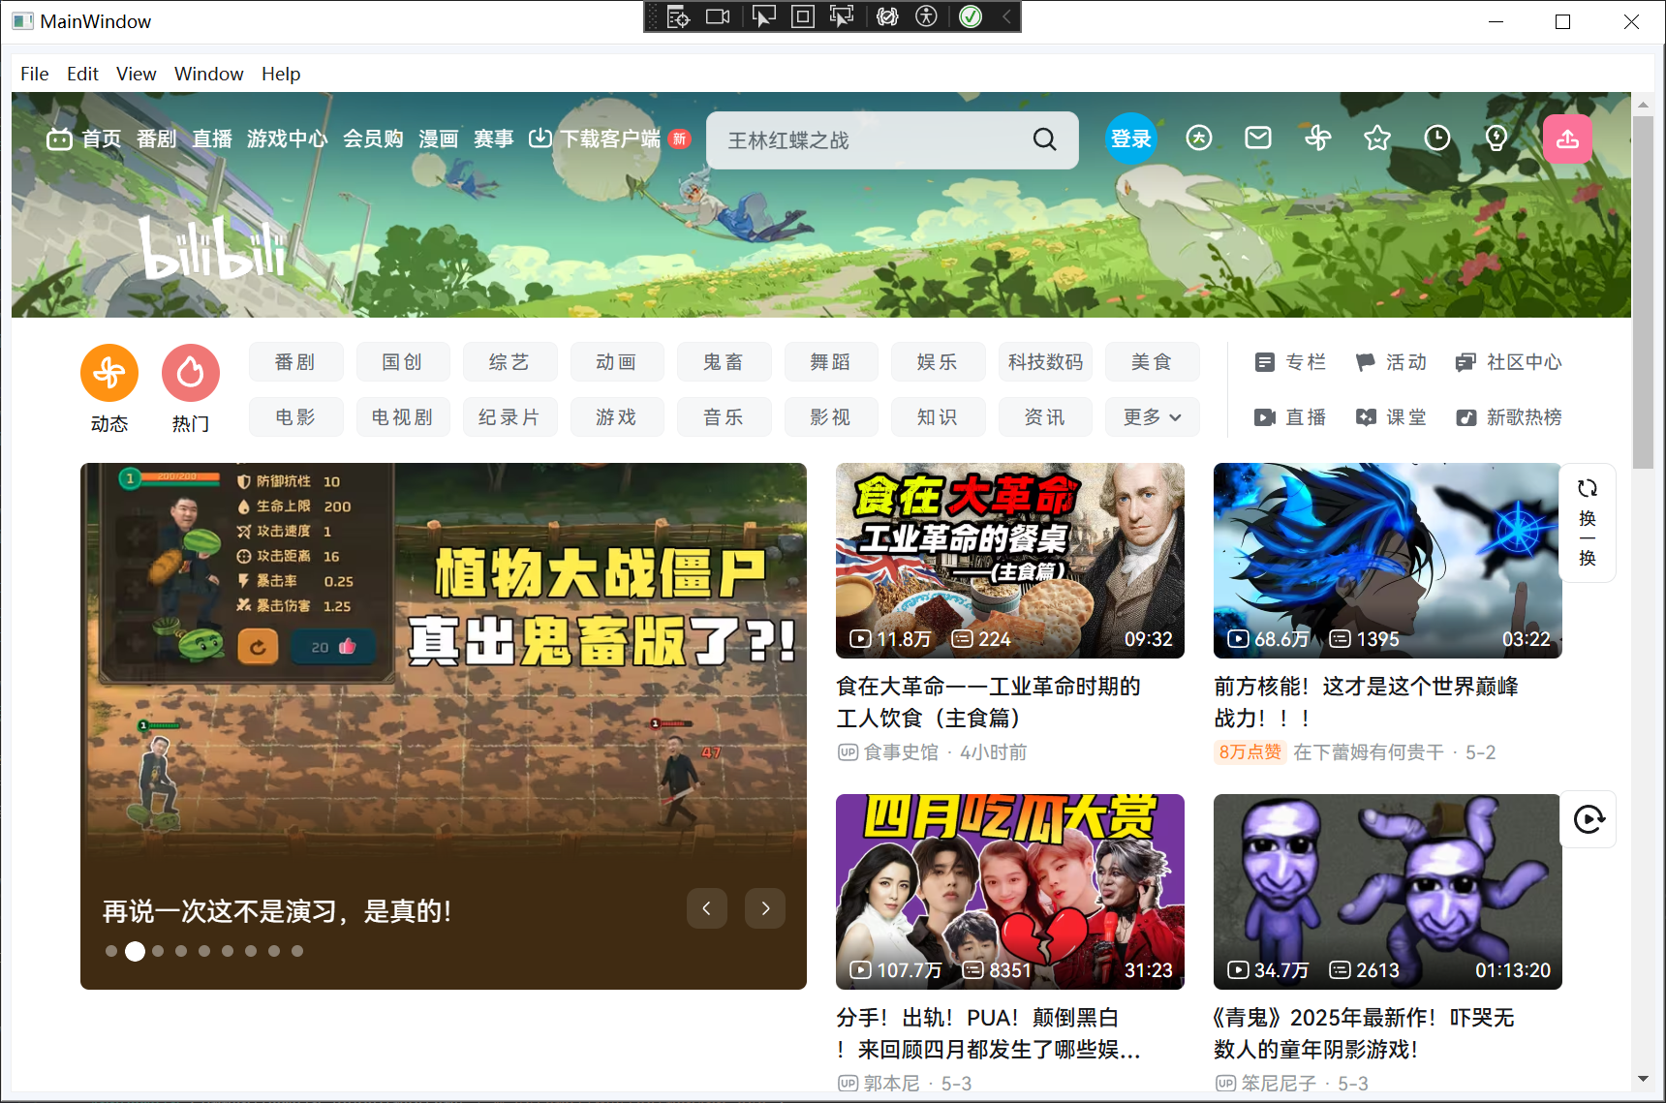
Task: Select the 国创 category button
Action: click(403, 362)
